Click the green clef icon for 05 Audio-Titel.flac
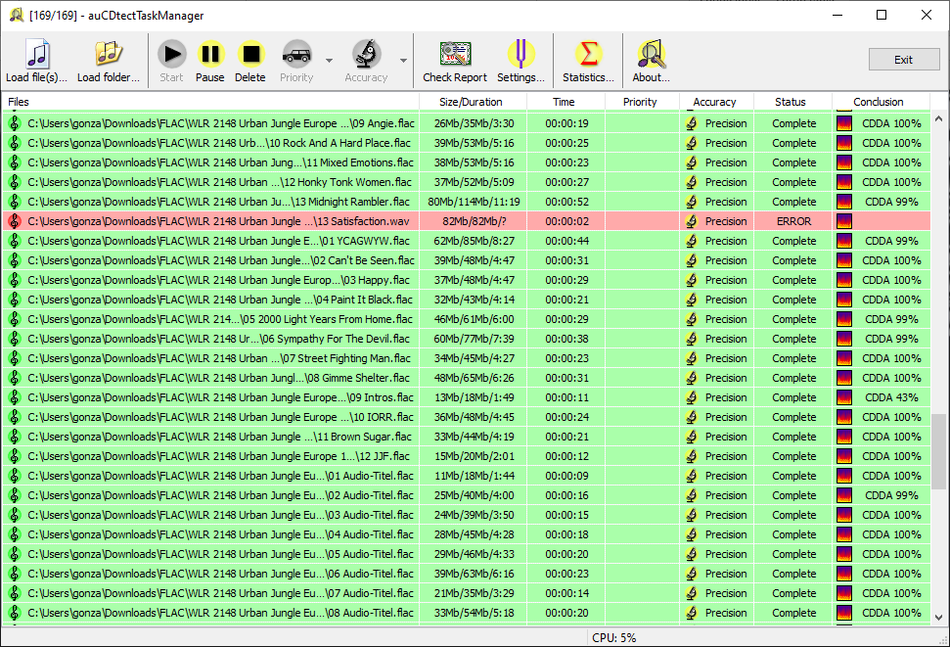950x647 pixels. pos(14,554)
